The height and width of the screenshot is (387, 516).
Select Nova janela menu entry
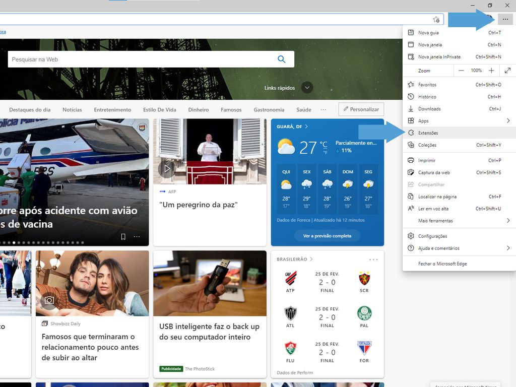(459, 45)
